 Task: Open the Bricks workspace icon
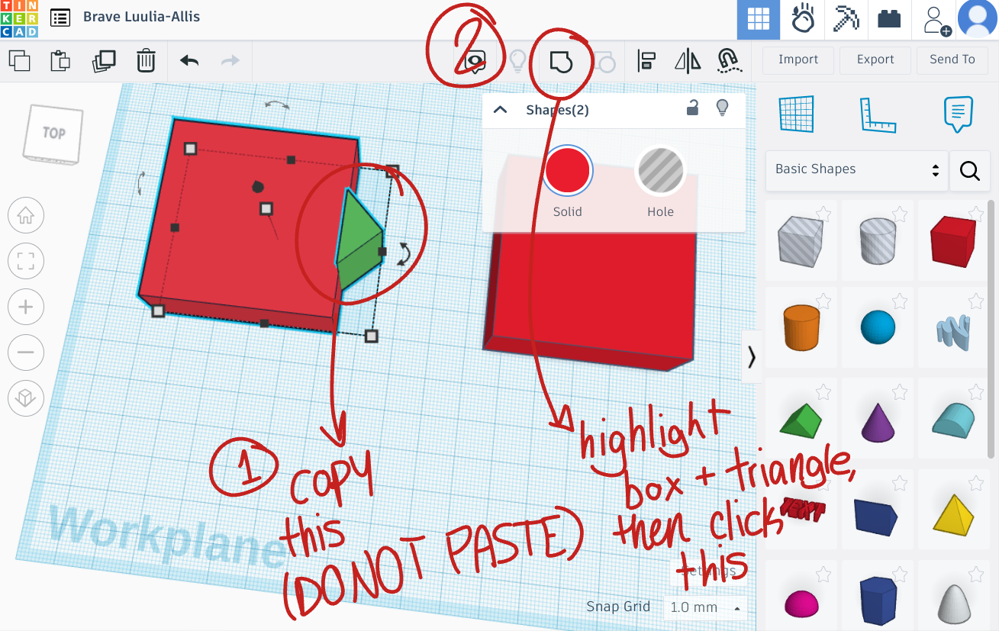[x=889, y=20]
